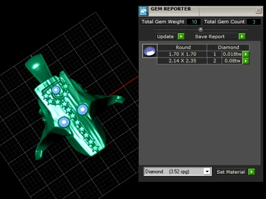Click the Total Gem Weight label

coord(163,22)
